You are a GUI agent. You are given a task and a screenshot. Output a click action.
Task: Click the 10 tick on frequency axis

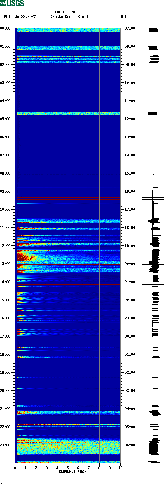coord(120,468)
